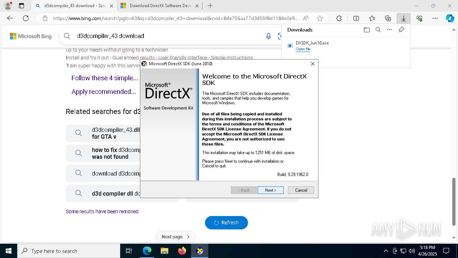Open the Edge profile icon
Image resolution: width=458 pixels, height=258 pixels.
pyautogui.click(x=8, y=6)
